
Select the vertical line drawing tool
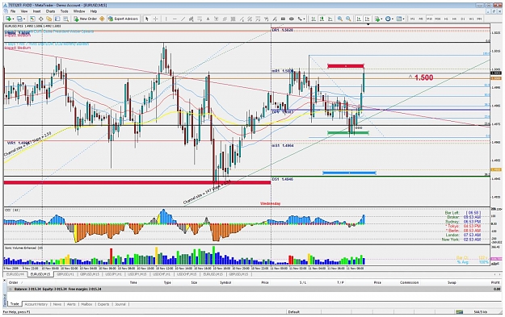pyautogui.click(x=166, y=19)
